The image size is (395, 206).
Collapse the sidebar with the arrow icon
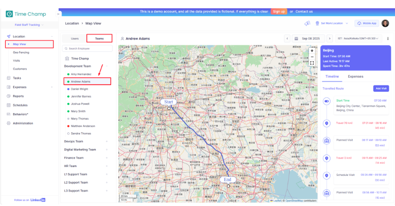pyautogui.click(x=58, y=14)
